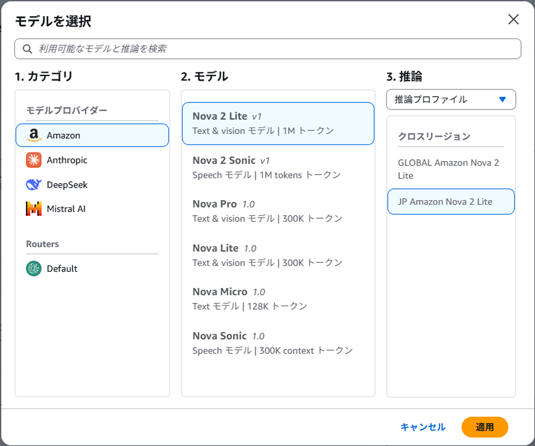The height and width of the screenshot is (446, 535).
Task: Select GLOBAL Amazon Nova 2 Lite profile
Action: click(x=451, y=169)
